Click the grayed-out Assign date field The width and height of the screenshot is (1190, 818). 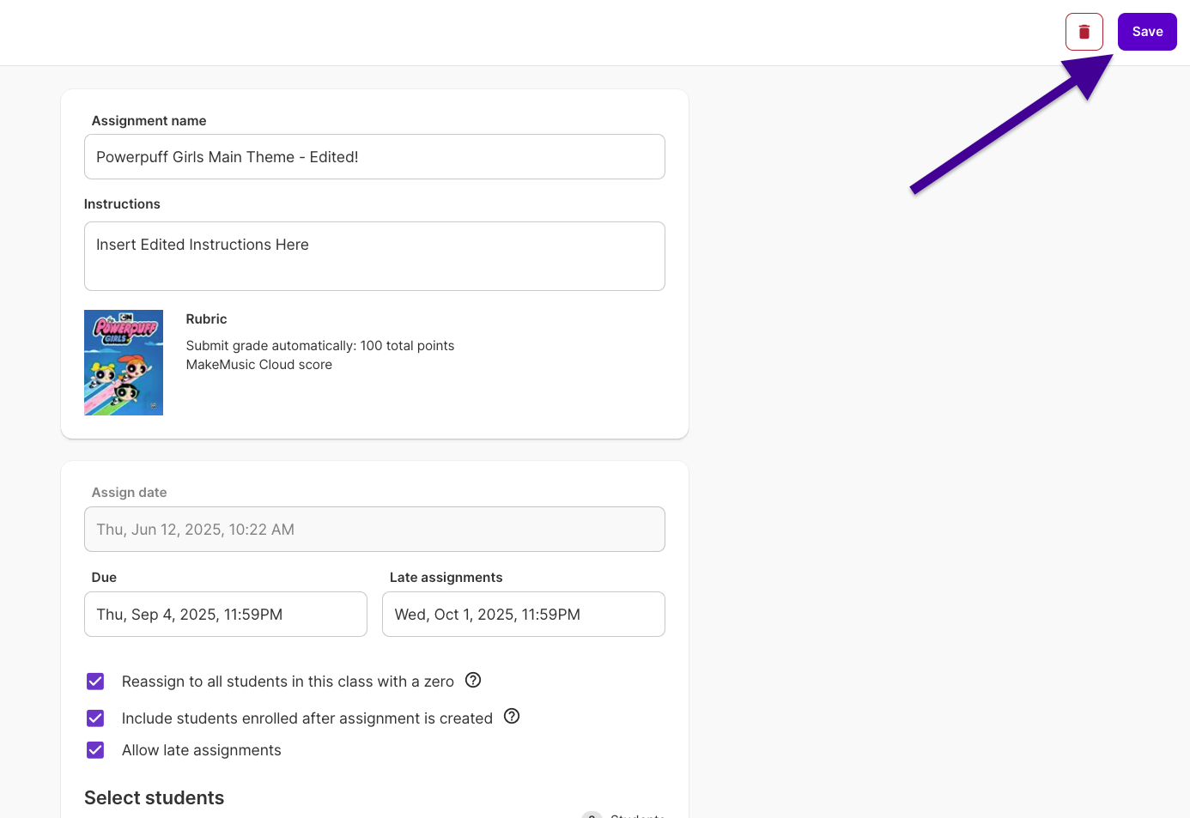(x=374, y=529)
